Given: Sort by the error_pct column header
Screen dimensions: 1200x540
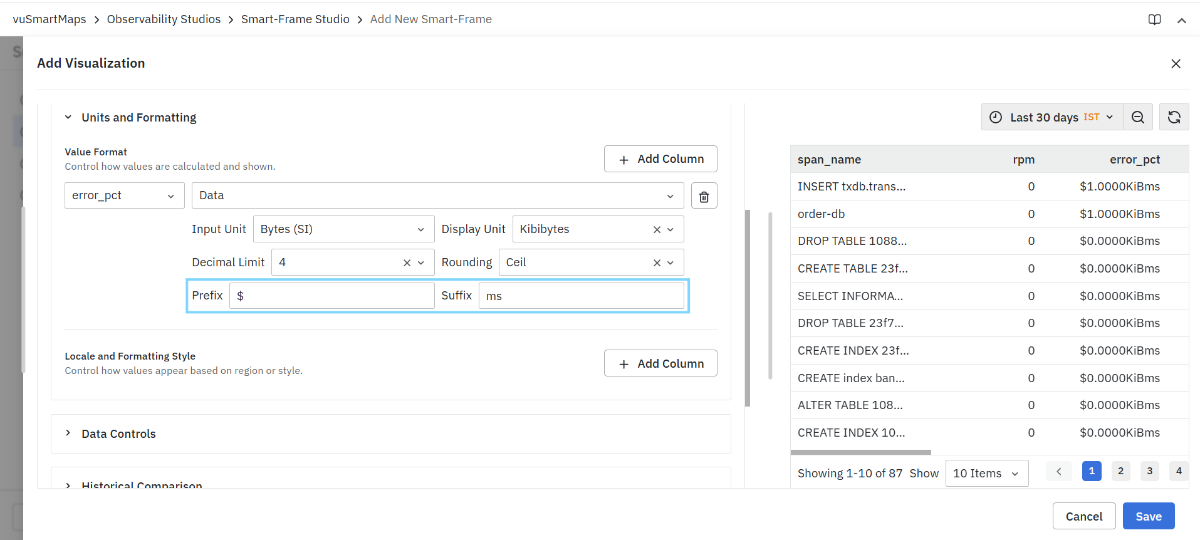Looking at the screenshot, I should pos(1135,160).
